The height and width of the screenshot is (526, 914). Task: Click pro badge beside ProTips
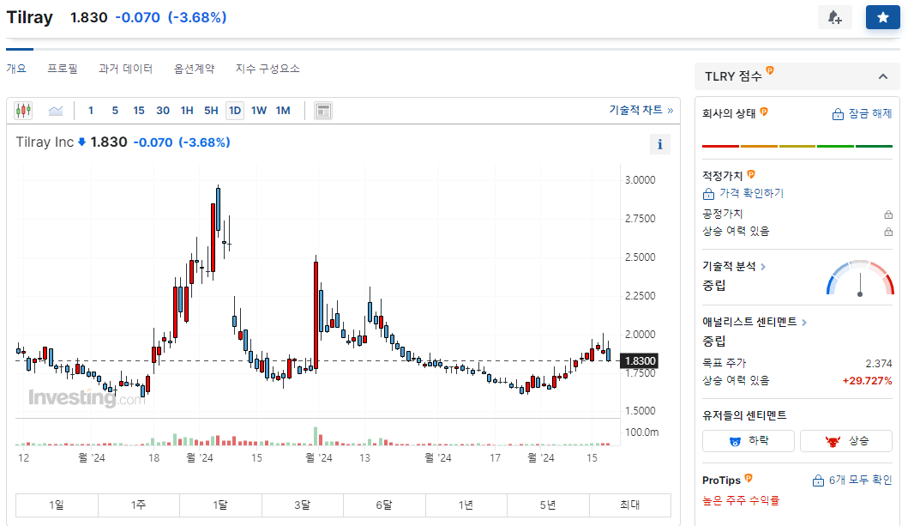point(749,478)
